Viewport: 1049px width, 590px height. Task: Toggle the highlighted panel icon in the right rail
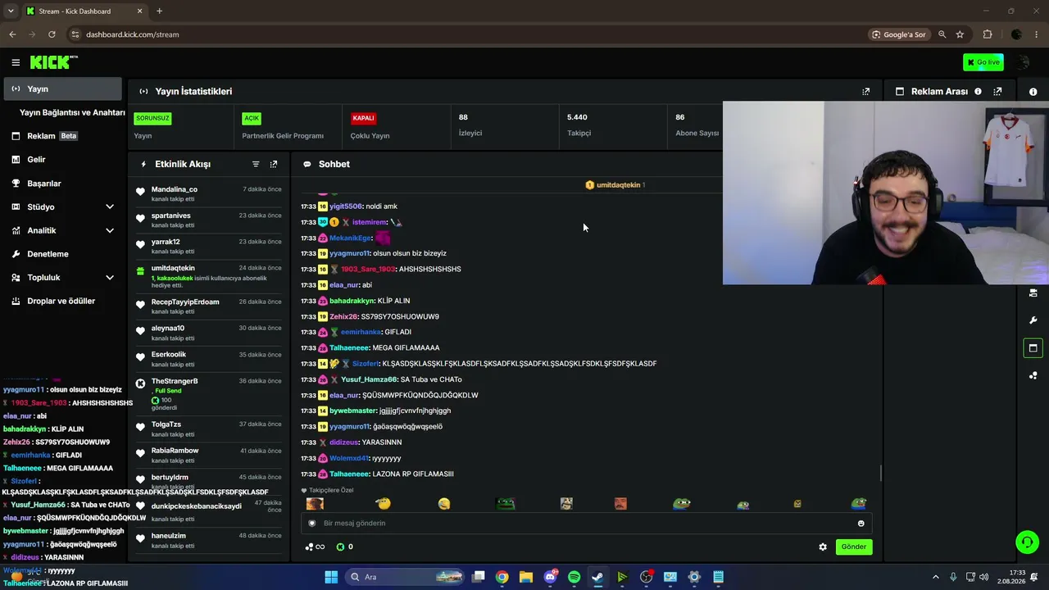click(1033, 348)
